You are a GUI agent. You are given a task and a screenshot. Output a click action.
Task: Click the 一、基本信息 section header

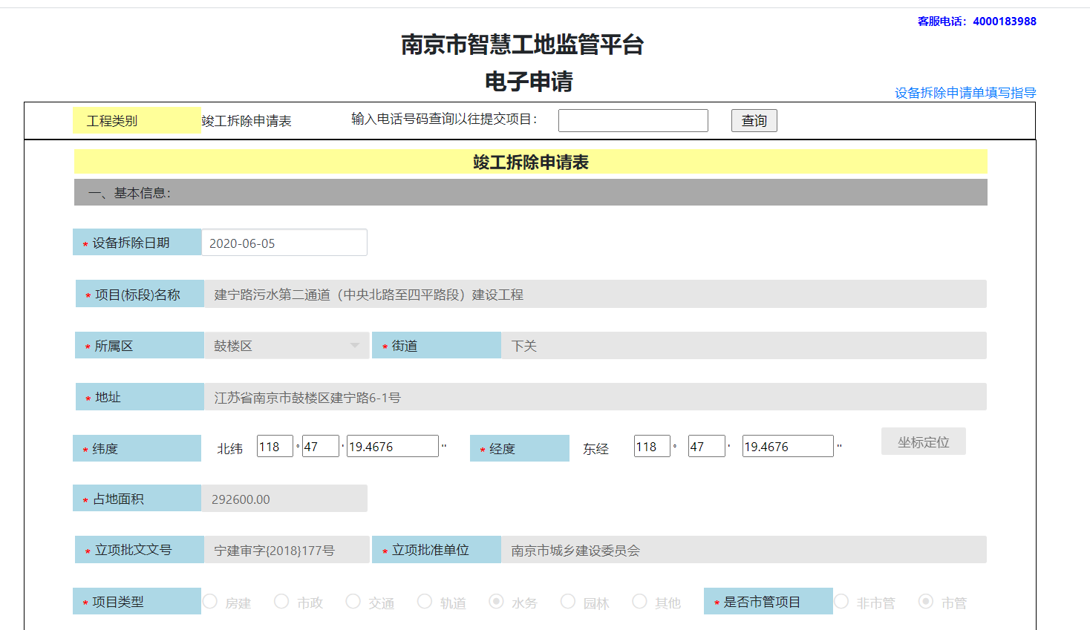(531, 192)
